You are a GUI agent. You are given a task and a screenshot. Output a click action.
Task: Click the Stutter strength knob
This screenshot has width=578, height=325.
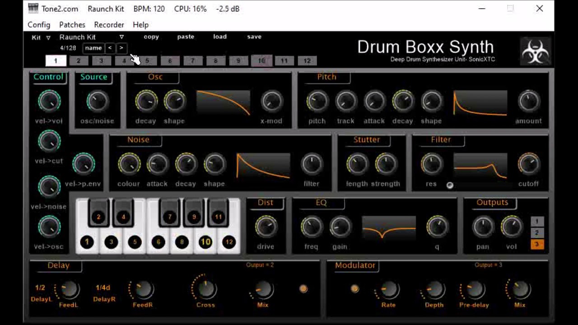click(x=386, y=164)
